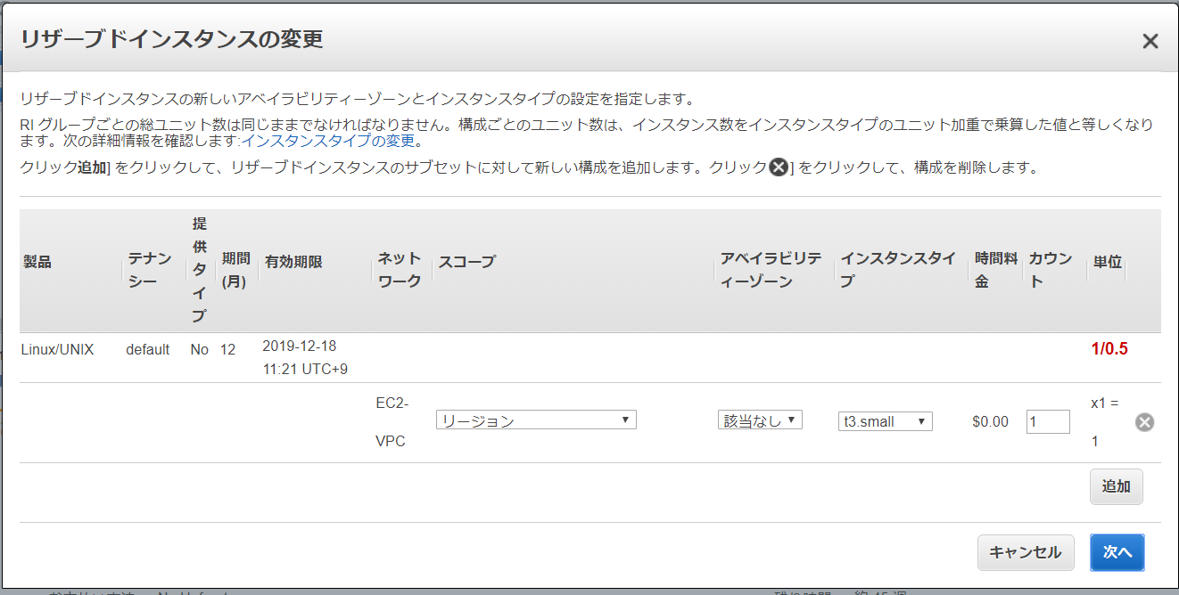Click the $0.00 hourly charge value
Viewport: 1179px width, 595px height.
pos(990,421)
